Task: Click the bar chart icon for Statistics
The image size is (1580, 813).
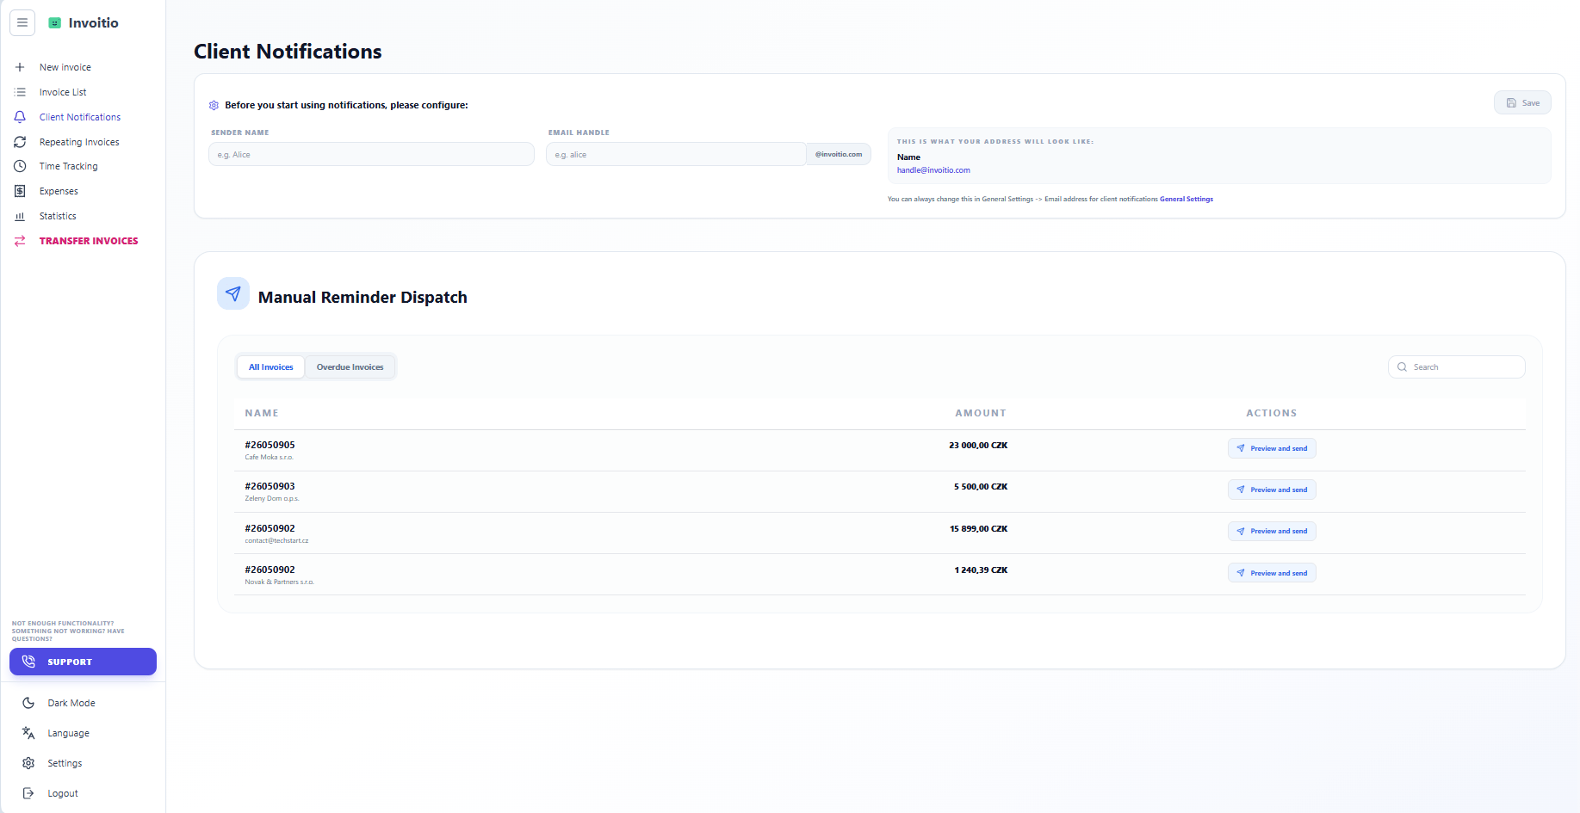Action: coord(20,216)
